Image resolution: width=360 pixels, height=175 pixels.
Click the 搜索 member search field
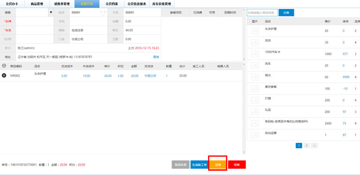32,12
